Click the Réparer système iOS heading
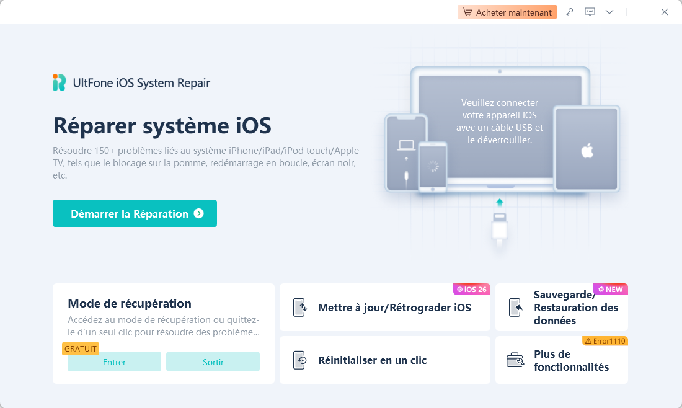Screen dimensions: 682x408 click(162, 126)
